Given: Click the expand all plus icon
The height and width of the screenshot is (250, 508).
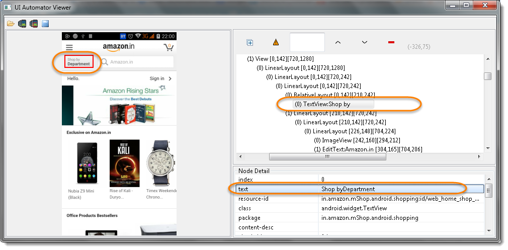Looking at the screenshot, I should click(250, 43).
